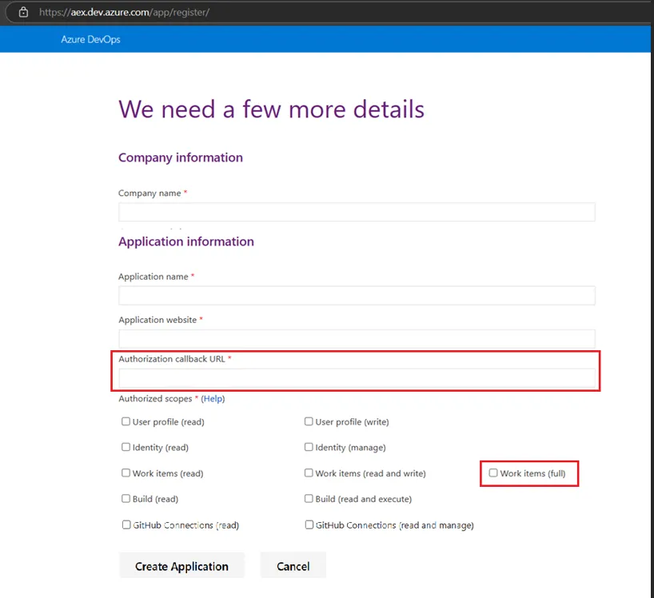Click the Cancel button

tap(293, 565)
